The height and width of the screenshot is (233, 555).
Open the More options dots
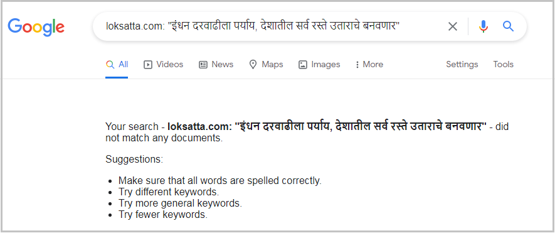[x=357, y=65]
